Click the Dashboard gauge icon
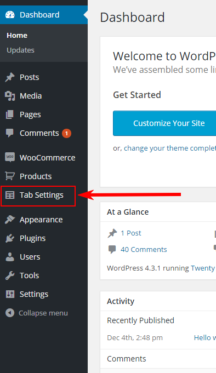The height and width of the screenshot is (373, 216). 10,15
